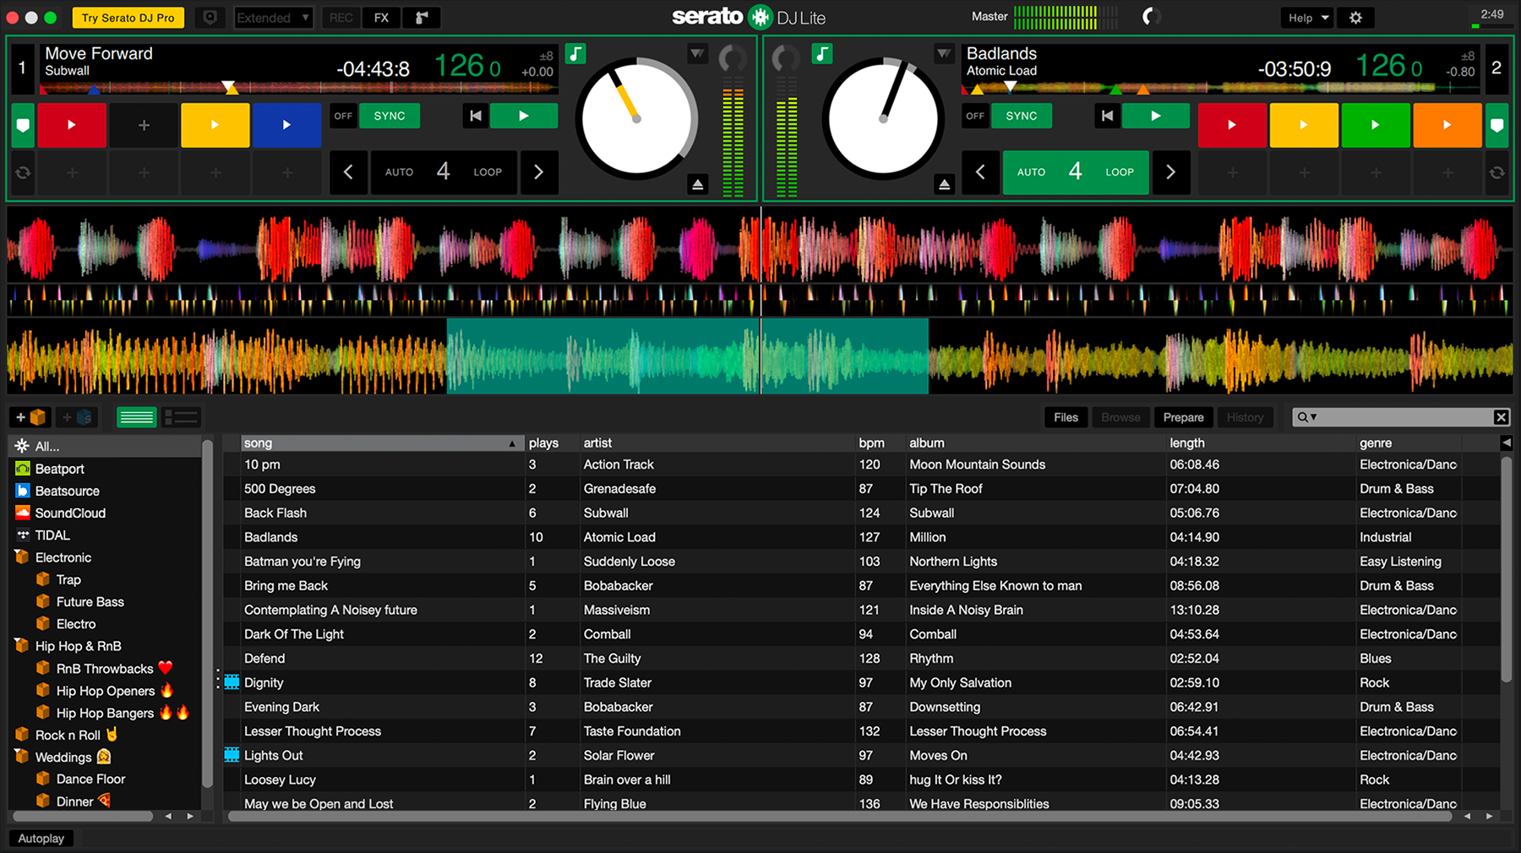Eject track from deck 2
Screen dimensions: 1521x853
coord(944,184)
